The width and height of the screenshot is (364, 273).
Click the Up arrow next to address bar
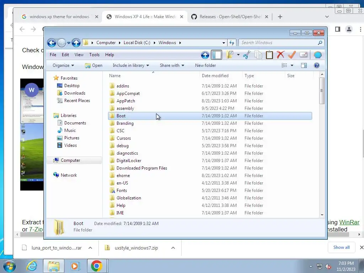tap(76, 43)
